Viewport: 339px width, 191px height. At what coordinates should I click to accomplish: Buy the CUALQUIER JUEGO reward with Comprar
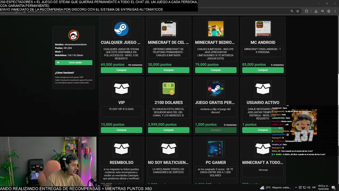pos(121,70)
